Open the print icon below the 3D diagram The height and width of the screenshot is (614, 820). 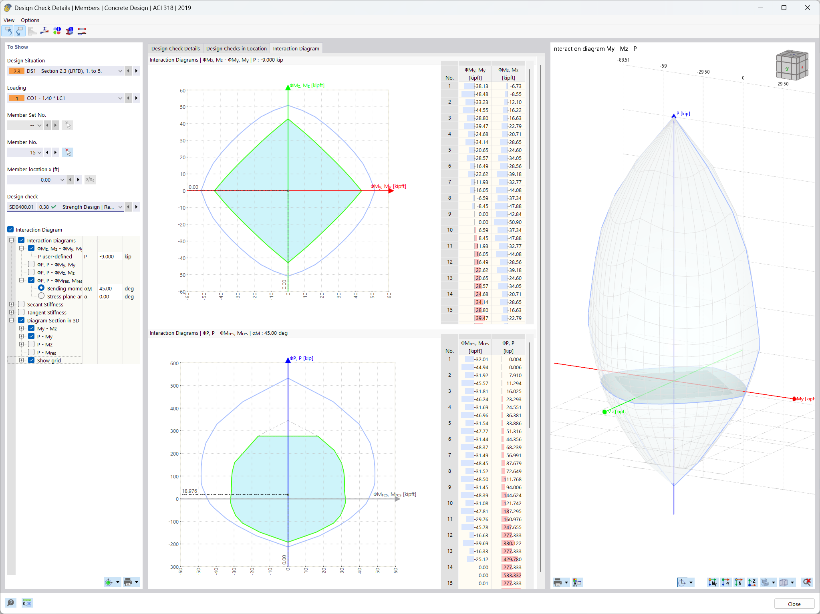pos(558,582)
